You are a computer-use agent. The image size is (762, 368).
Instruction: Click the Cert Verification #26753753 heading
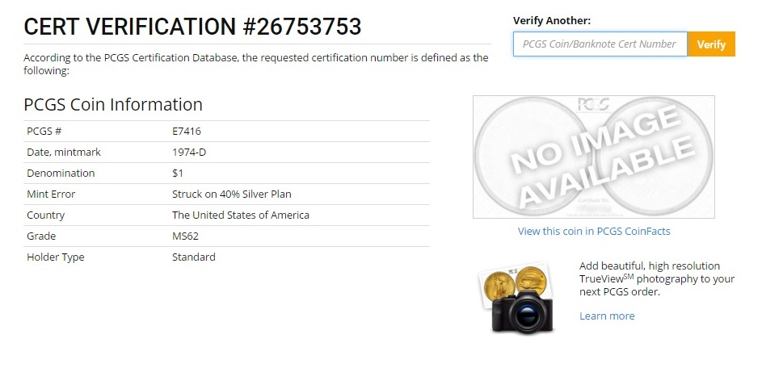click(192, 27)
